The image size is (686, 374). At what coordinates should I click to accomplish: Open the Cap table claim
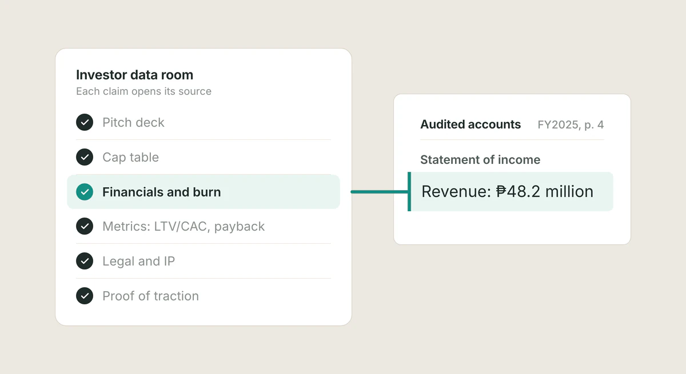tap(204, 157)
